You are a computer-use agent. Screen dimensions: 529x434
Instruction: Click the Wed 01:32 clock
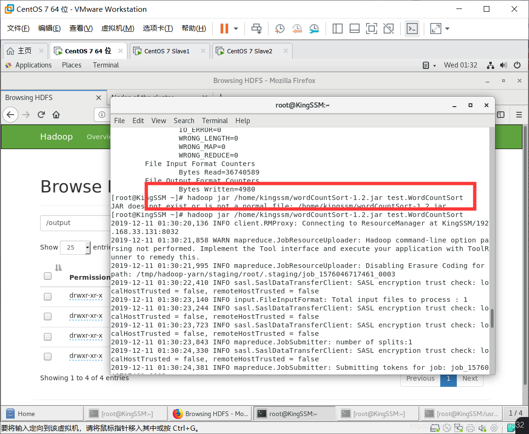click(461, 65)
